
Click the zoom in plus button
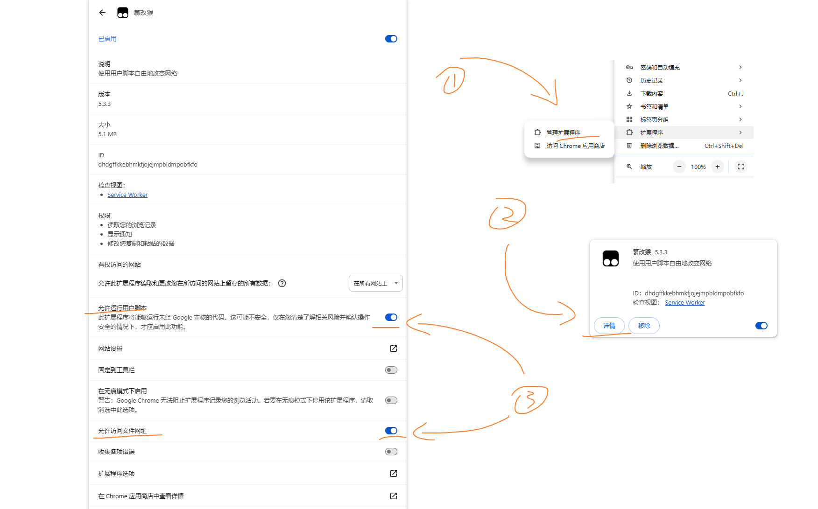tap(717, 167)
